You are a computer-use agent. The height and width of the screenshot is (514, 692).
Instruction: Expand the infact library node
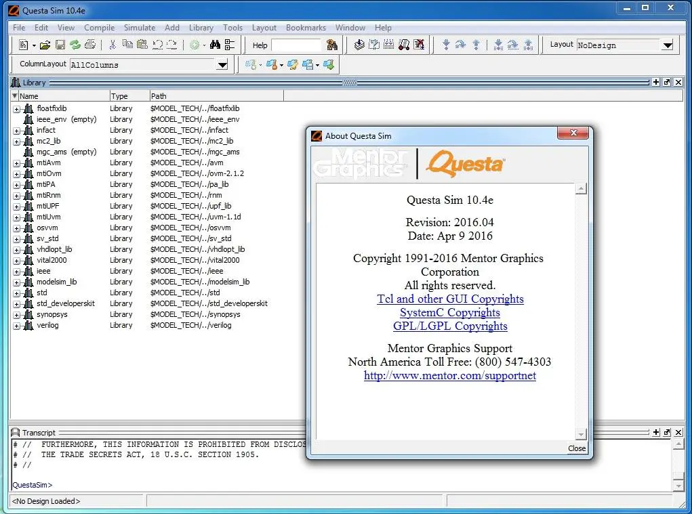click(x=16, y=131)
